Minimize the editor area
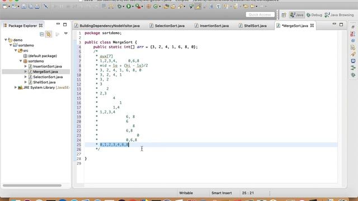Image resolution: width=358 pixels, height=201 pixels. (x=335, y=23)
